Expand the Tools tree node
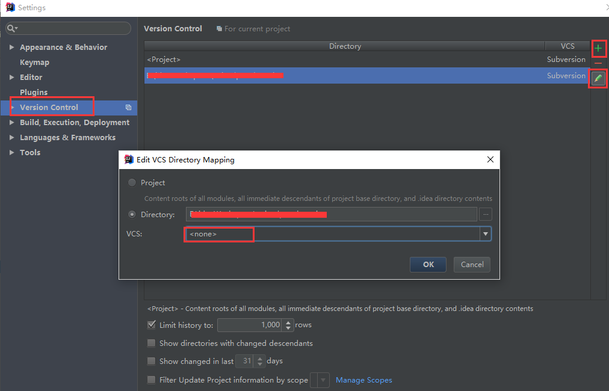 (x=11, y=153)
